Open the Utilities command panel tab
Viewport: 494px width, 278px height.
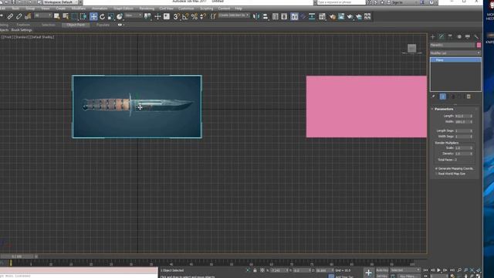[x=476, y=37]
